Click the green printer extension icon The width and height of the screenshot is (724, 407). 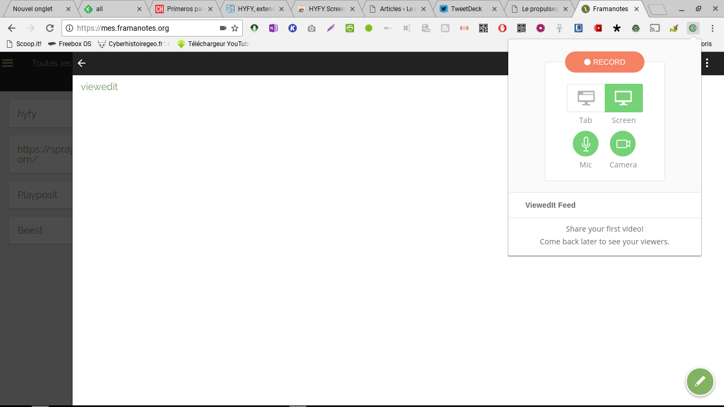[x=350, y=28]
